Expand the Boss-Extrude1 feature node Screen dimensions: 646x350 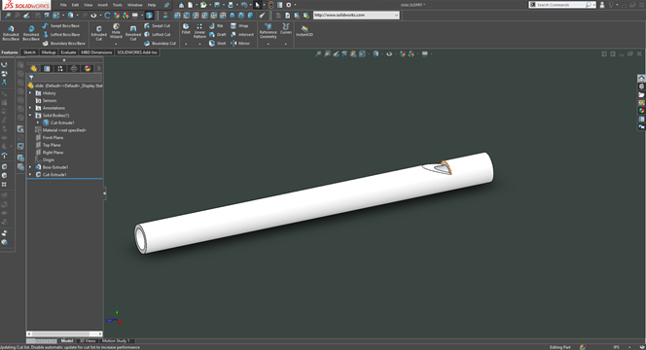click(x=30, y=167)
